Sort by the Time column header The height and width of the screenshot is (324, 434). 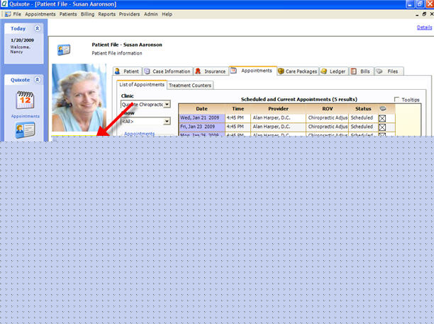pyautogui.click(x=238, y=108)
